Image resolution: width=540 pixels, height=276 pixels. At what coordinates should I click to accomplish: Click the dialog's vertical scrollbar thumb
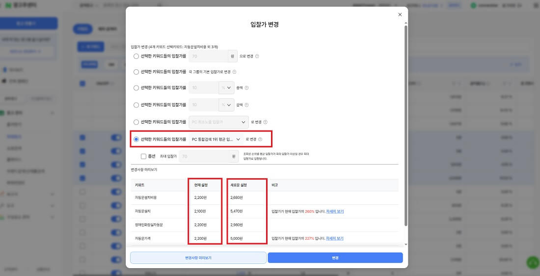(x=405, y=126)
